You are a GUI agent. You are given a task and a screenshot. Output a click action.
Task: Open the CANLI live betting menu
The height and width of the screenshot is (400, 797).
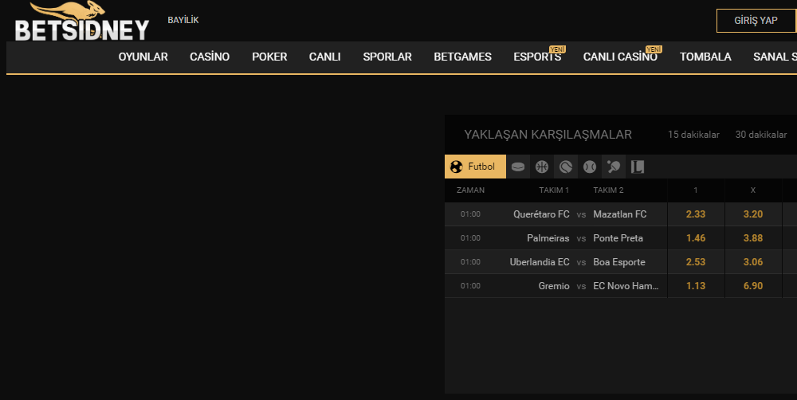pyautogui.click(x=325, y=57)
